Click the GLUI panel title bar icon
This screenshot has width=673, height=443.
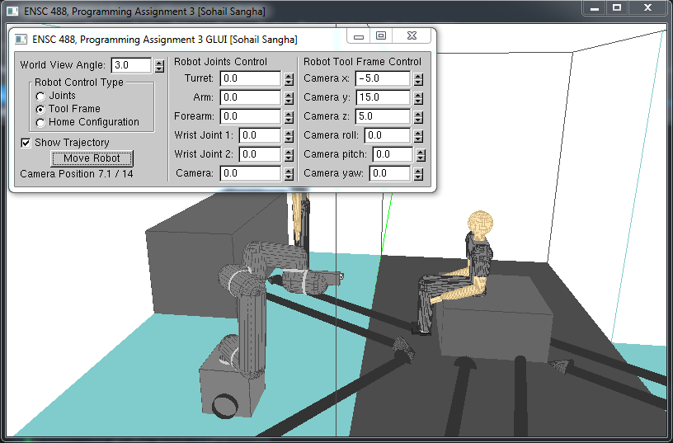click(x=21, y=40)
